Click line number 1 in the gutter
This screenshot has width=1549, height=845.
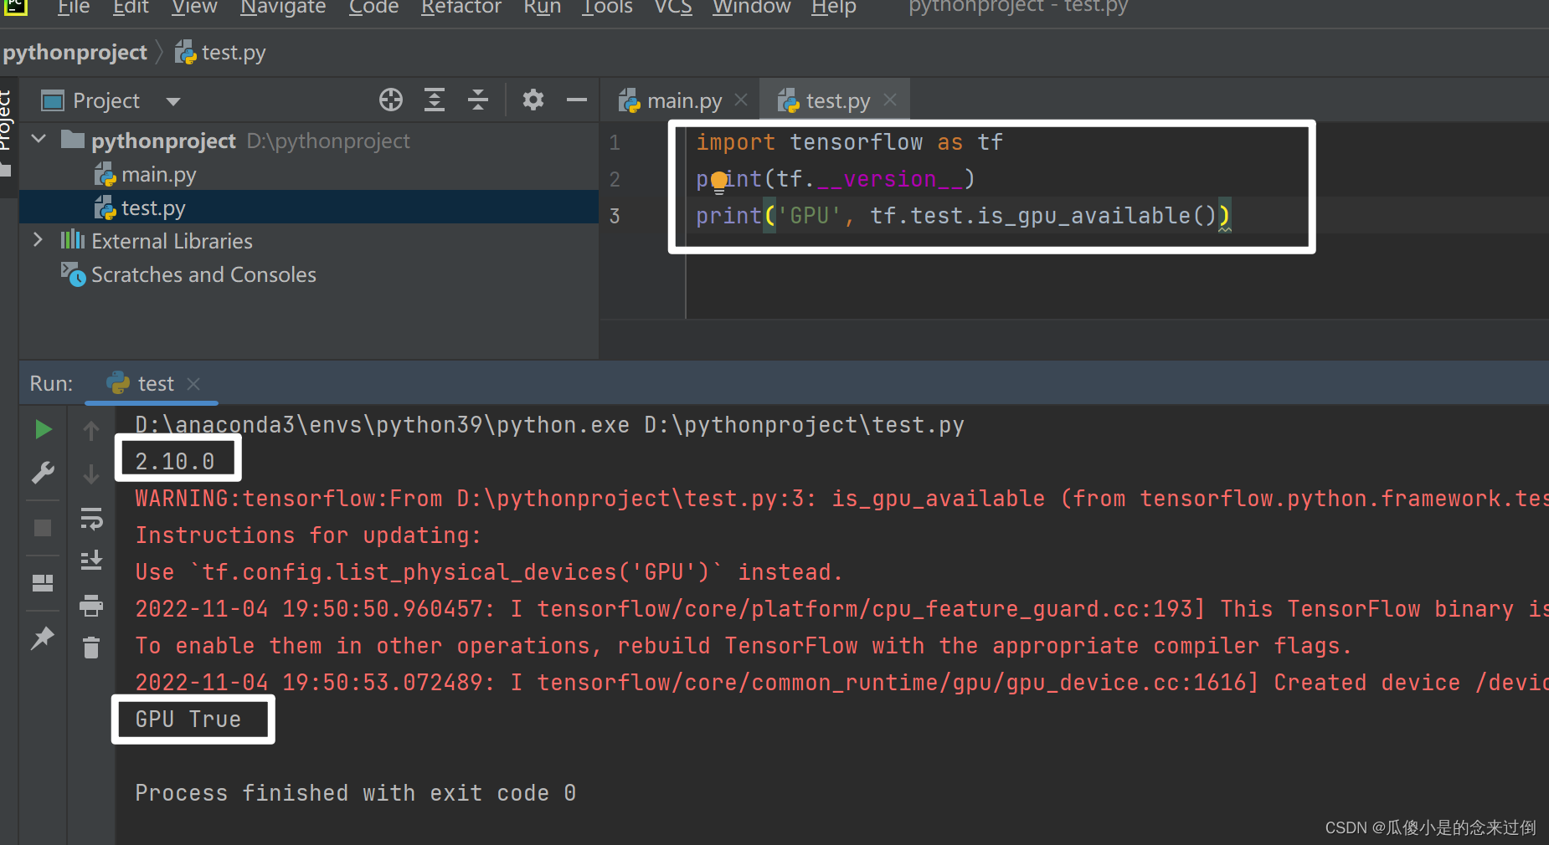[x=615, y=143]
